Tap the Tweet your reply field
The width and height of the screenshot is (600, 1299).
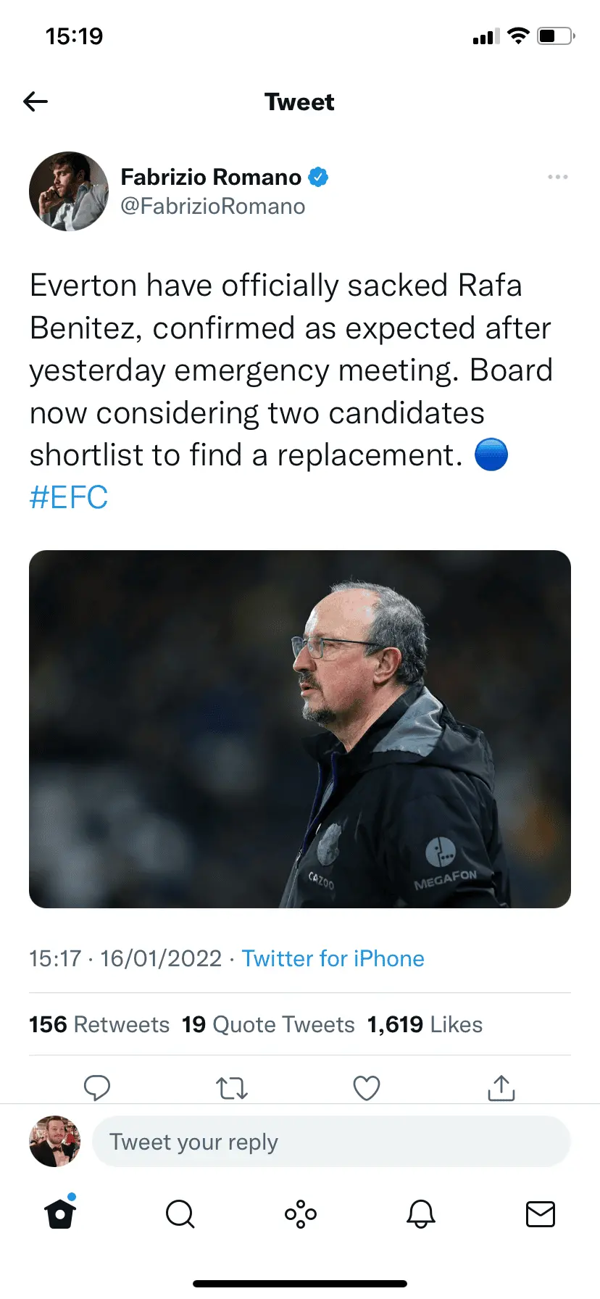point(331,1142)
